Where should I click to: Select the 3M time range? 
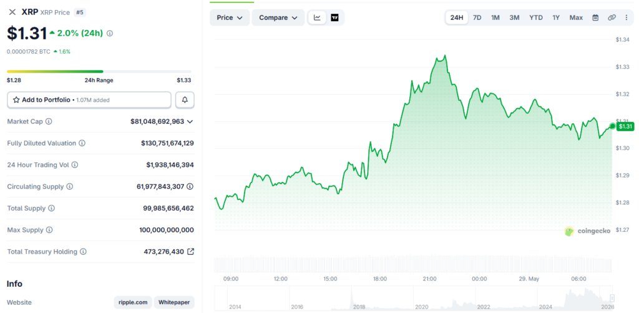pyautogui.click(x=514, y=17)
